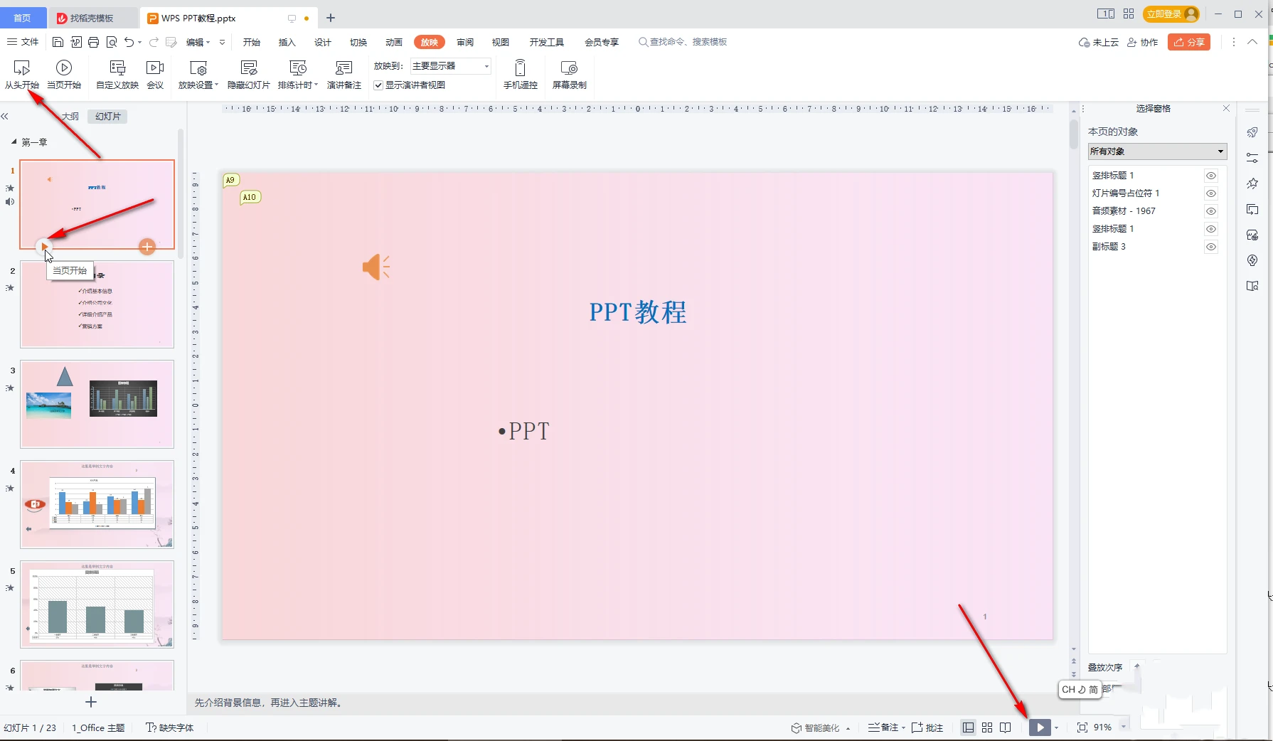
Task: Select slide 4 thumbnail with bar chart
Action: 97,504
